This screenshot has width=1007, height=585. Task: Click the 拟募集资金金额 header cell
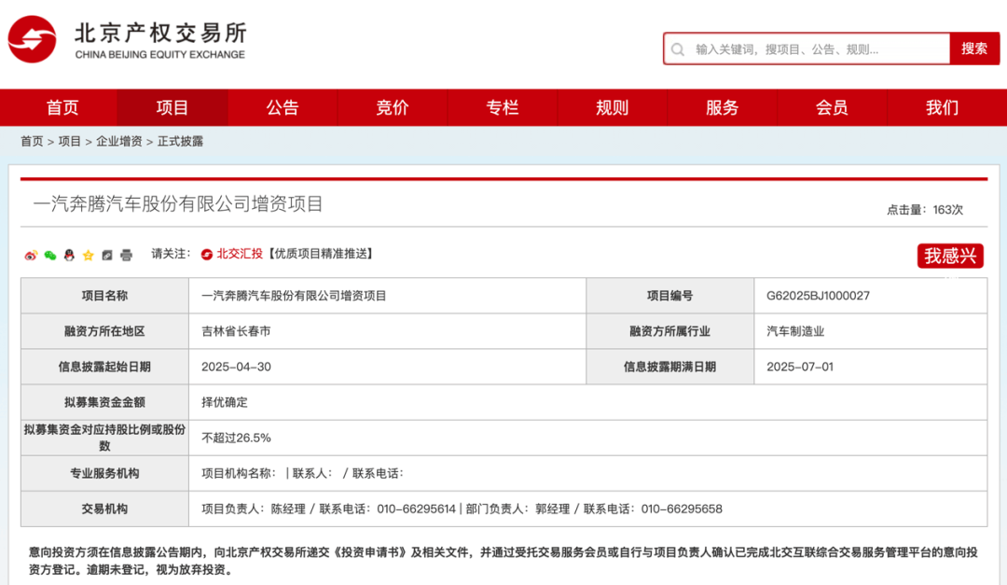click(104, 402)
